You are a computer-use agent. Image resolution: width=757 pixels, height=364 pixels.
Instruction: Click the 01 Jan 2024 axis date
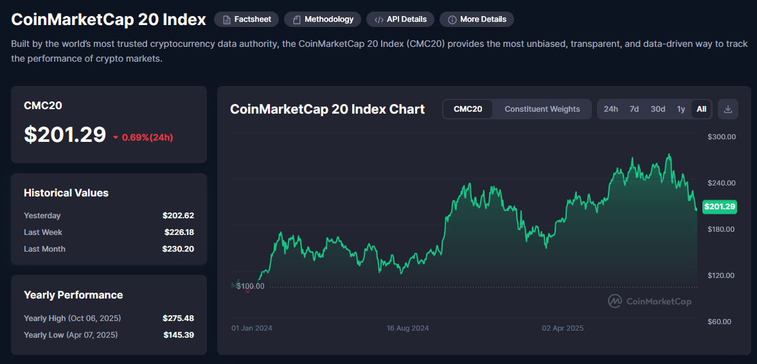[x=252, y=328]
